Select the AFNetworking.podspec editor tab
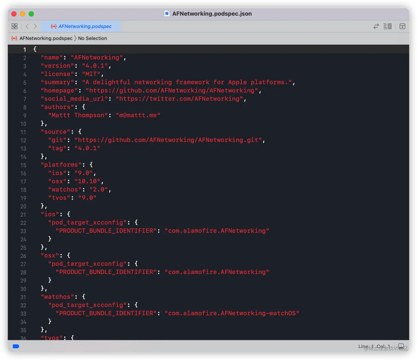The width and height of the screenshot is (417, 360). 81,26
